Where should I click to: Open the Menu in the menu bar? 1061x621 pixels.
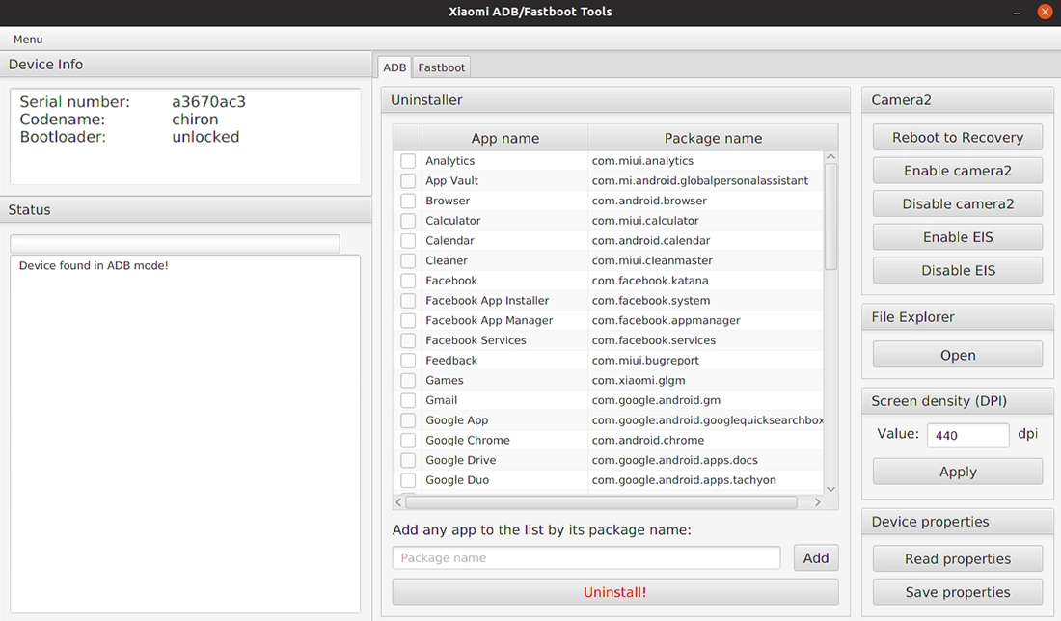coord(28,40)
